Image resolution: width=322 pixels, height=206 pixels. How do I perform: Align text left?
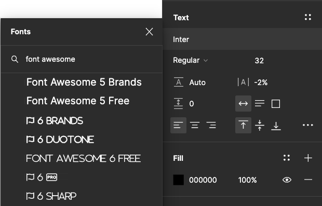(178, 125)
